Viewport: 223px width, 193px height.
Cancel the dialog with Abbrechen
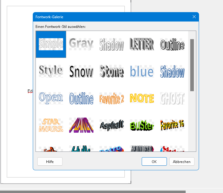pyautogui.click(x=182, y=161)
